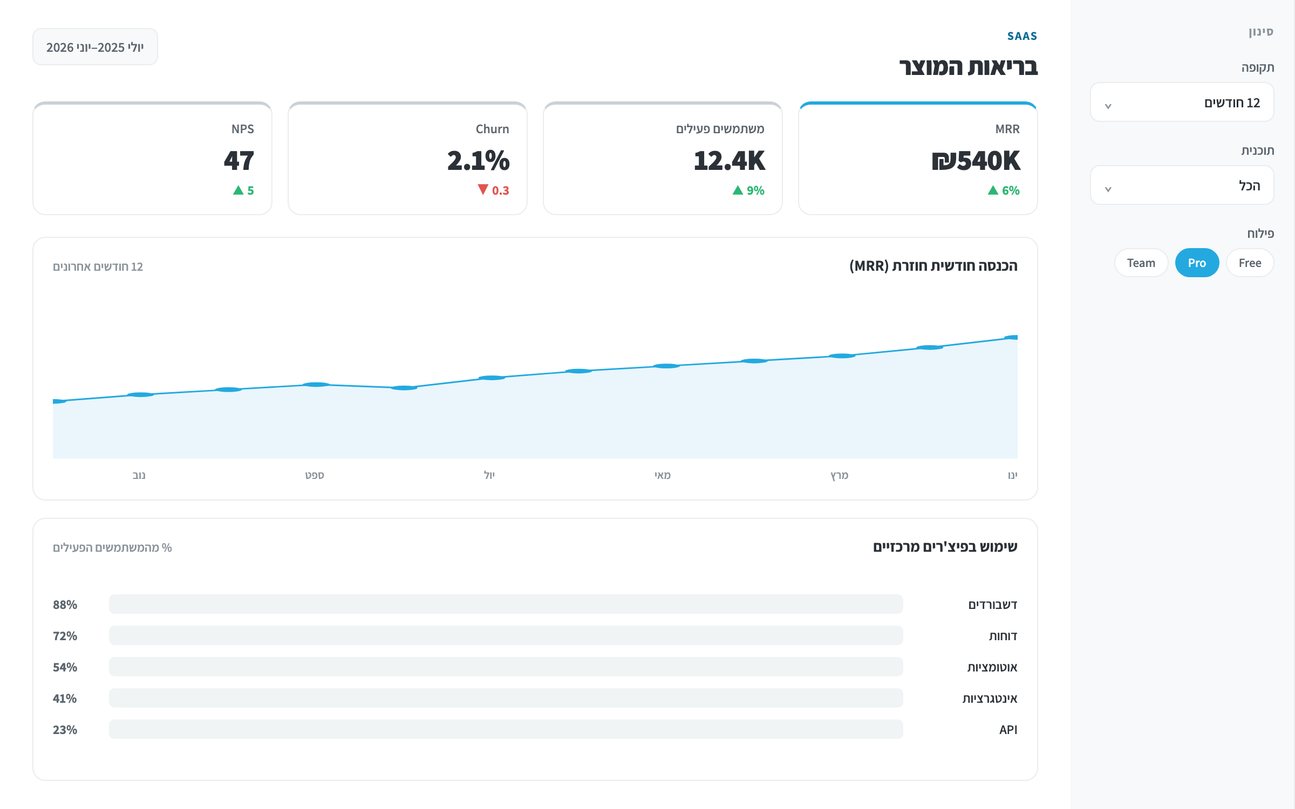Click the red down triangle under Churn
The image size is (1295, 809).
tap(483, 190)
